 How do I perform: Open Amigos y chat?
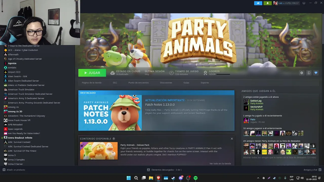pos(312,170)
